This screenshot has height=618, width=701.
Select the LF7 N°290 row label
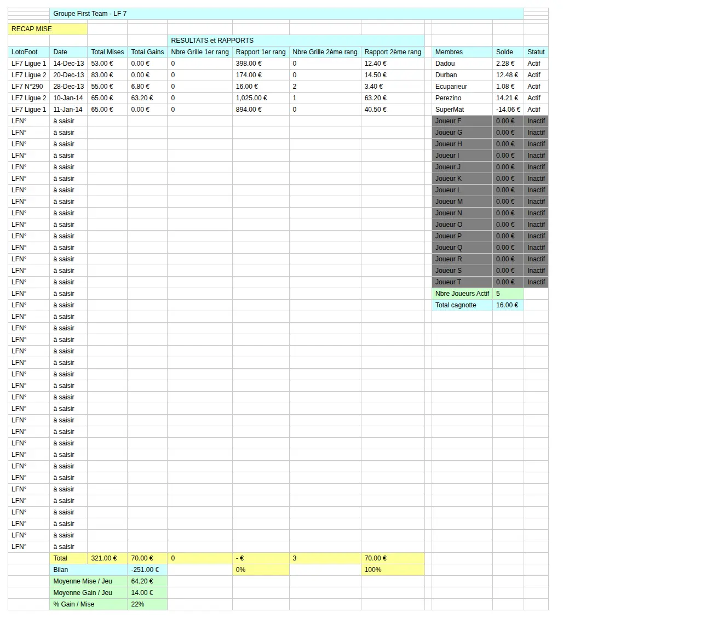(x=28, y=87)
